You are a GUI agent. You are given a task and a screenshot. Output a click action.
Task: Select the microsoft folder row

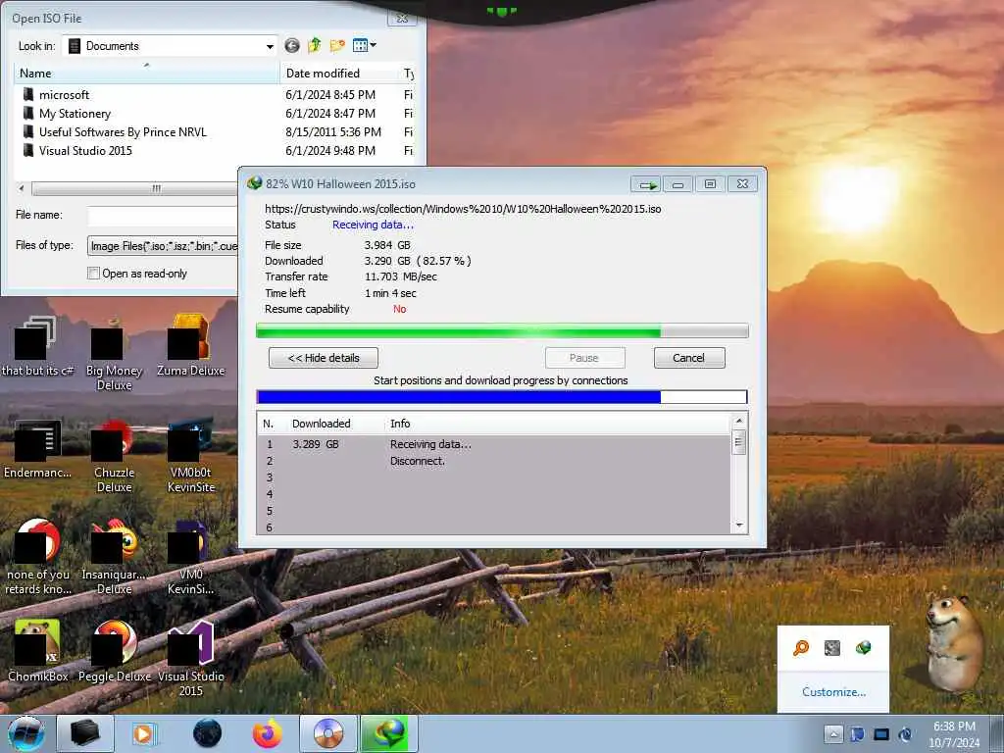(214, 95)
